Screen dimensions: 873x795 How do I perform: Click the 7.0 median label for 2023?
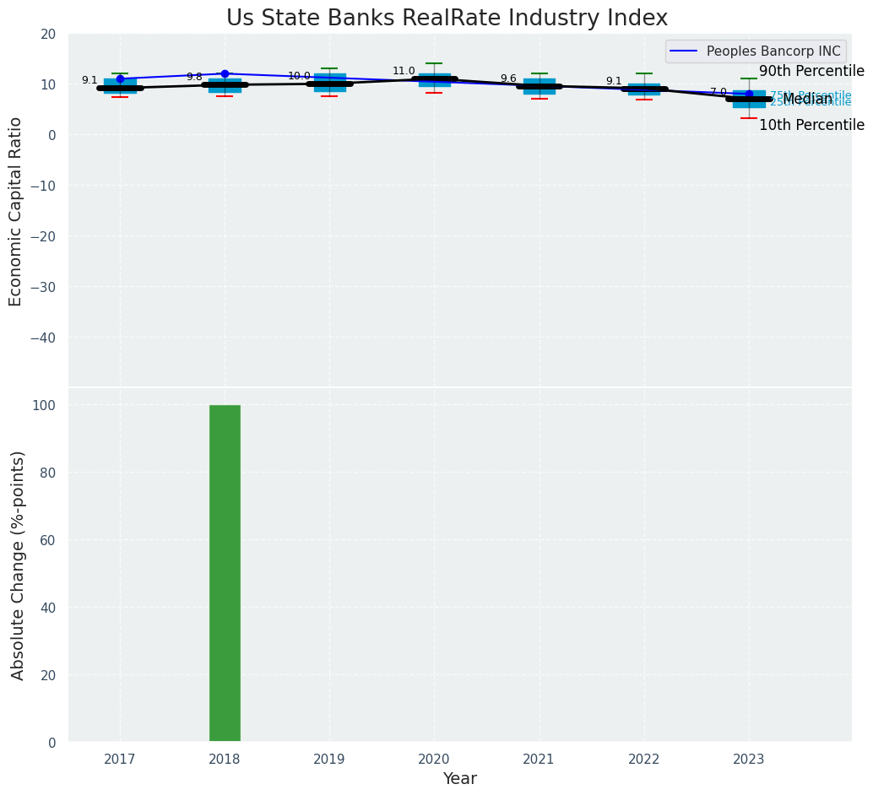coord(718,92)
